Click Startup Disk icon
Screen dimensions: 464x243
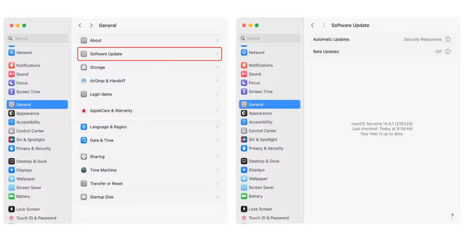84,197
